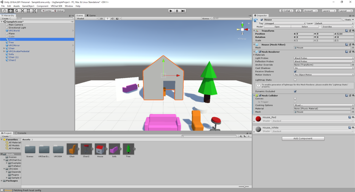This screenshot has width=355, height=192.
Task: Click the Add Component button
Action: point(303,138)
